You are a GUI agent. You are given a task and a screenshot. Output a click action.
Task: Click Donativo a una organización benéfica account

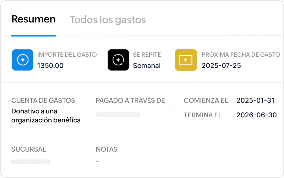pyautogui.click(x=46, y=116)
